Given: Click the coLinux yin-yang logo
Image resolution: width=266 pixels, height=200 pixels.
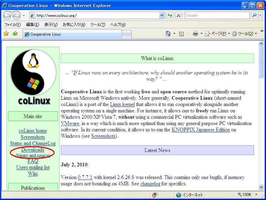Looking at the screenshot, I should coord(34,72).
